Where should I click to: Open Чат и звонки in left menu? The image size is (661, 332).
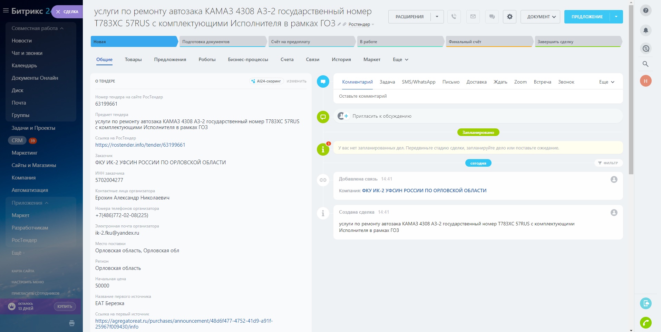click(27, 53)
